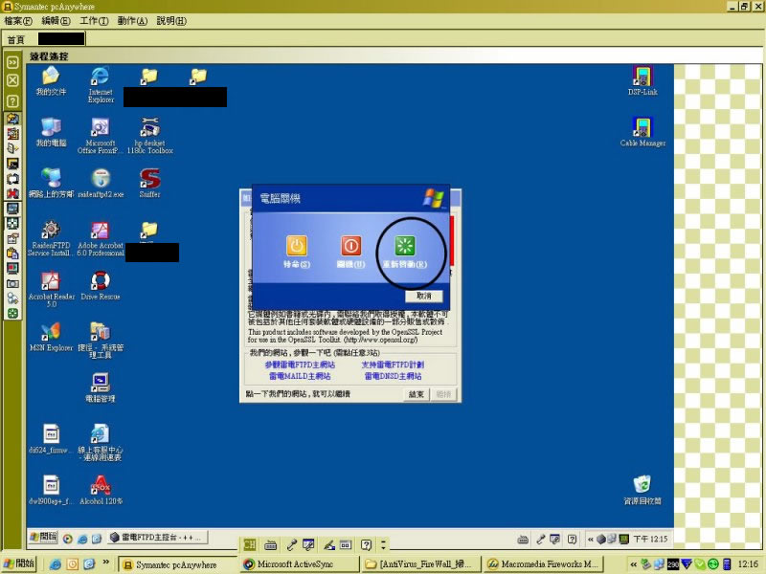766x574 pixels.
Task: Select the 網路上的芳鄰 desktop icon
Action: (x=51, y=183)
